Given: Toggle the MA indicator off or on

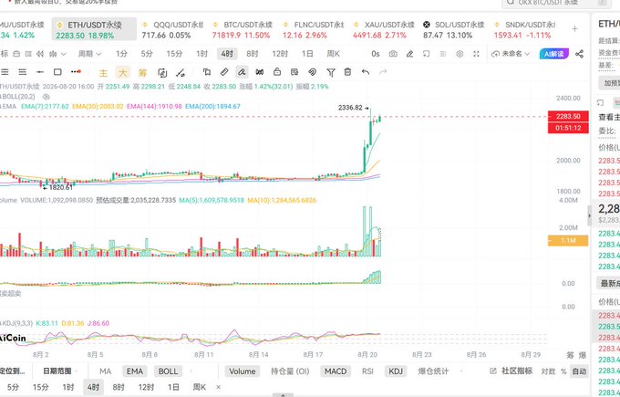Looking at the screenshot, I should [x=105, y=371].
